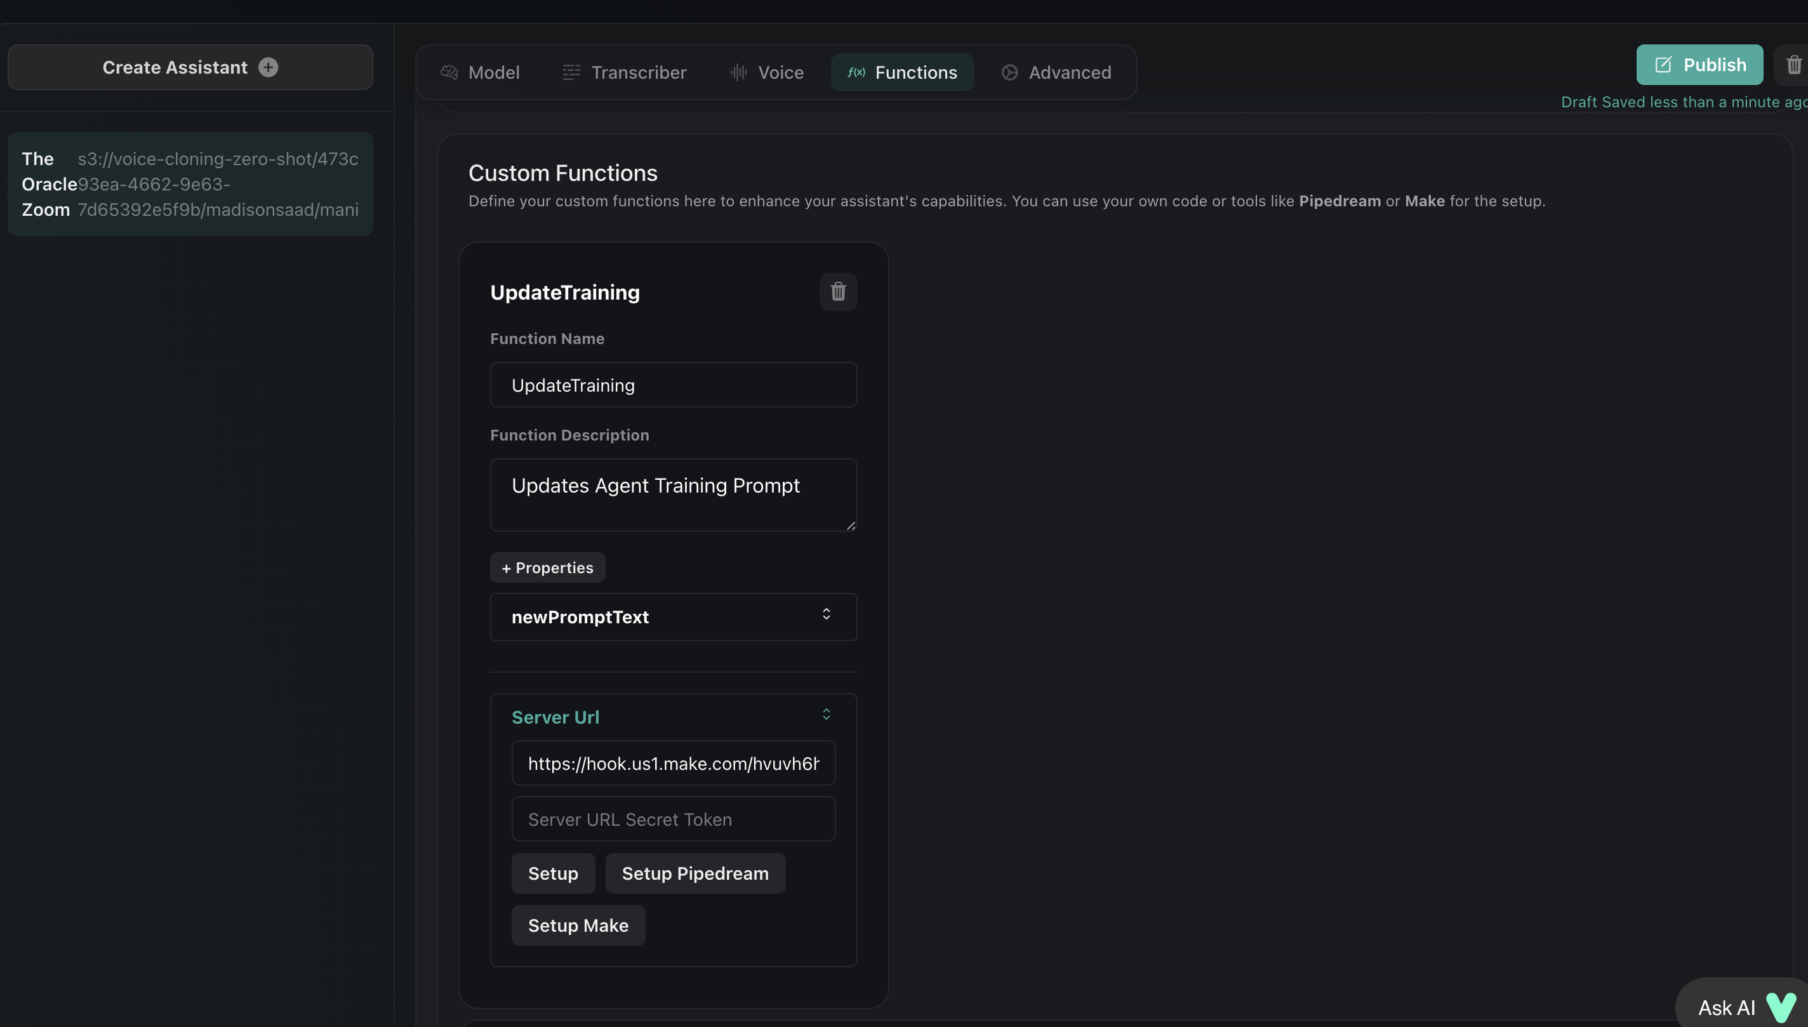
Task: Click the Setup Make button
Action: pyautogui.click(x=578, y=925)
